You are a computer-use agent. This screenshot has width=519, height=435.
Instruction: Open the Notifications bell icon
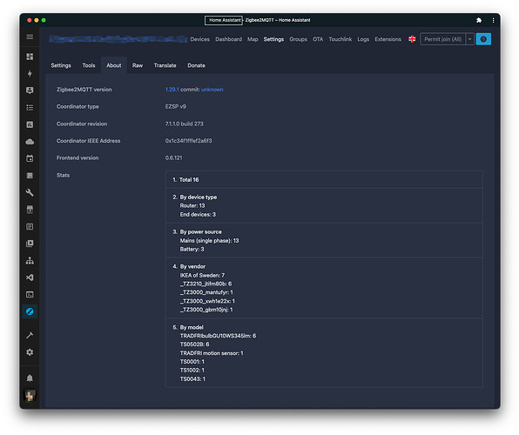tap(30, 378)
